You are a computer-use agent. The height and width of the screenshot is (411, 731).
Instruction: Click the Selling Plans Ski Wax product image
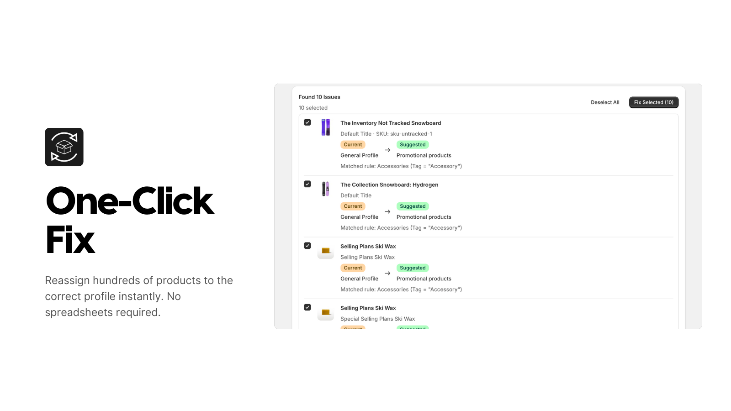point(326,252)
